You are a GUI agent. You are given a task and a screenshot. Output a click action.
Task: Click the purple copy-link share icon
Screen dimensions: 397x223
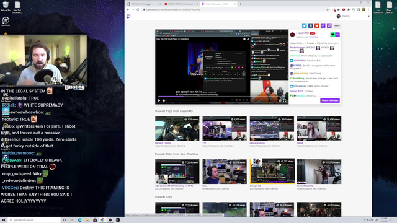(x=329, y=25)
